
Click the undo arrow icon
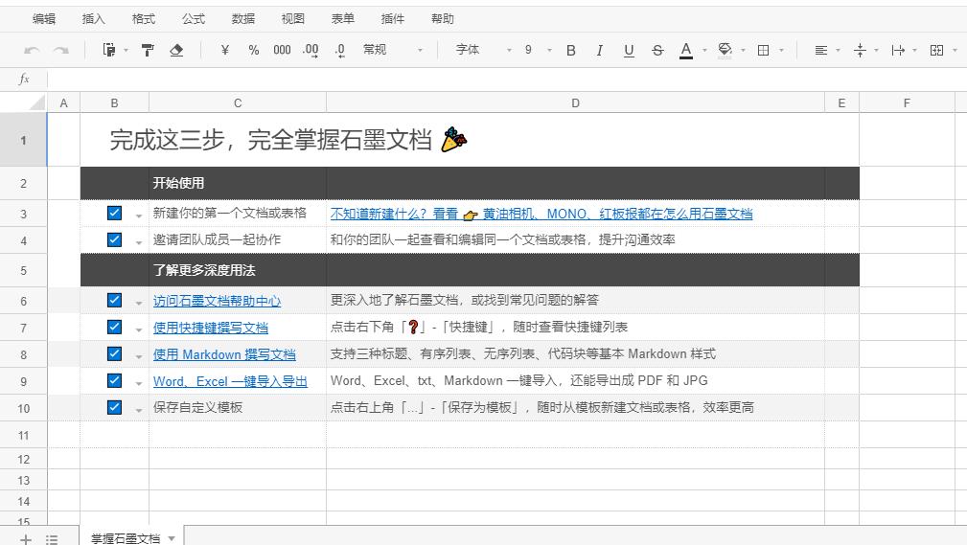(32, 51)
